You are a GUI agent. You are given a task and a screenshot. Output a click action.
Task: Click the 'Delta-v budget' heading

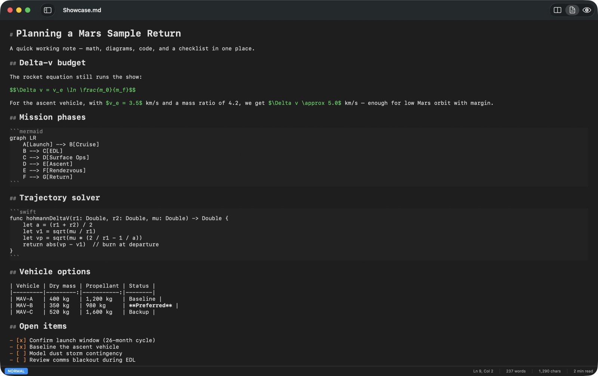click(x=52, y=63)
